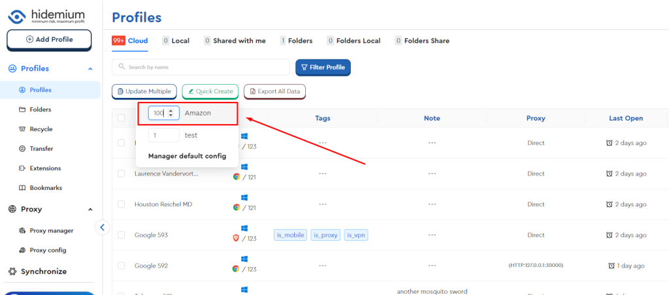
Task: Select the Google 593 row checkbox
Action: pos(121,235)
